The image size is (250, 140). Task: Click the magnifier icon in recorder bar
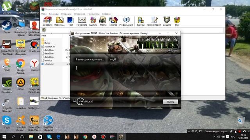(196, 131)
